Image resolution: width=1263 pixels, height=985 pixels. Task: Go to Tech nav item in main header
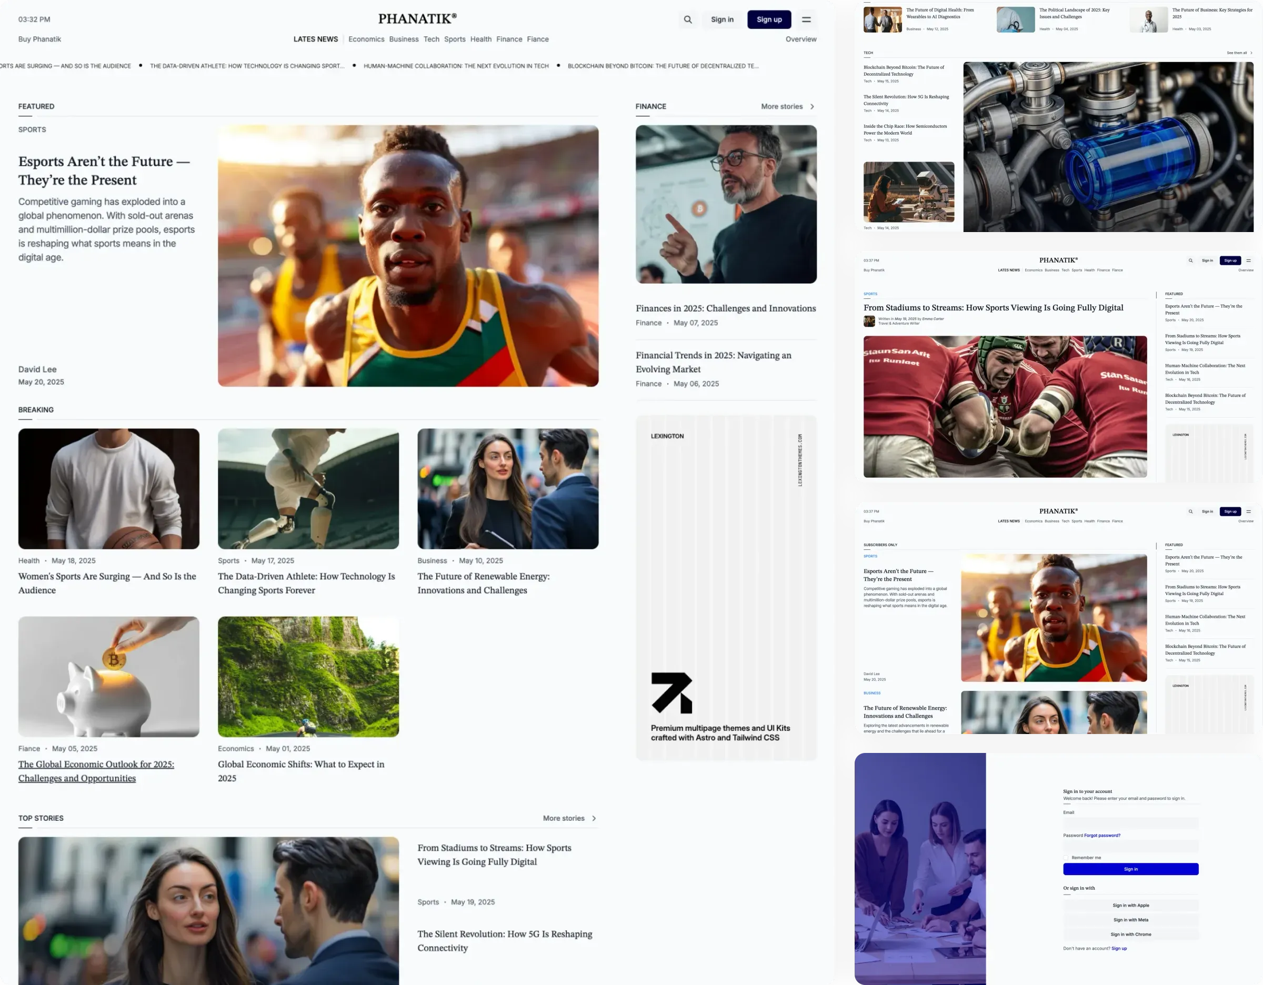[x=432, y=39]
